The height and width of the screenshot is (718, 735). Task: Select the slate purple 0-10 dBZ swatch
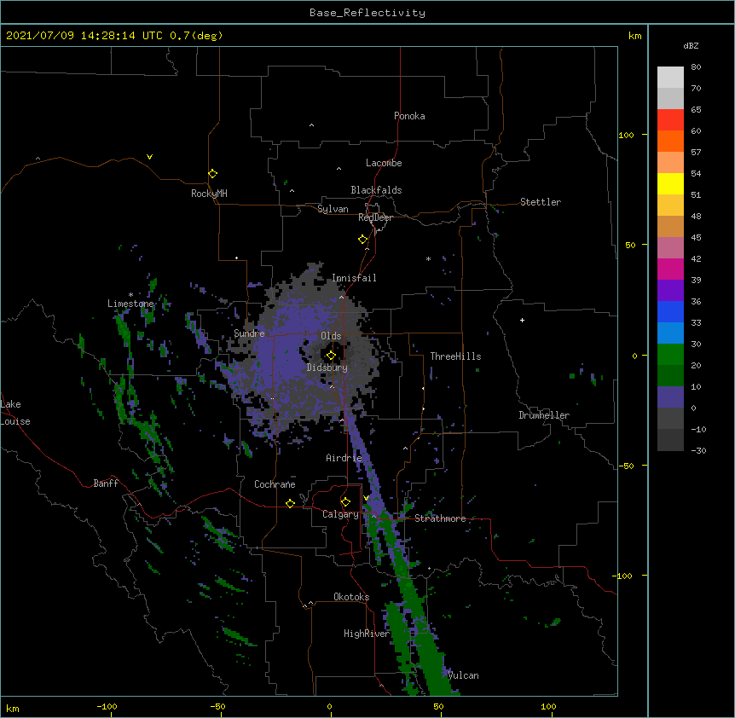point(670,397)
